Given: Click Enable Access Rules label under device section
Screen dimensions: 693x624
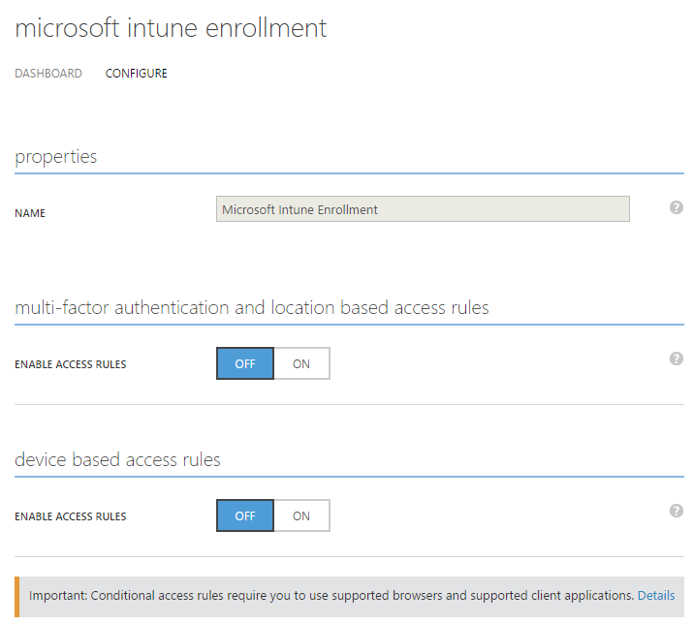Looking at the screenshot, I should click(71, 516).
